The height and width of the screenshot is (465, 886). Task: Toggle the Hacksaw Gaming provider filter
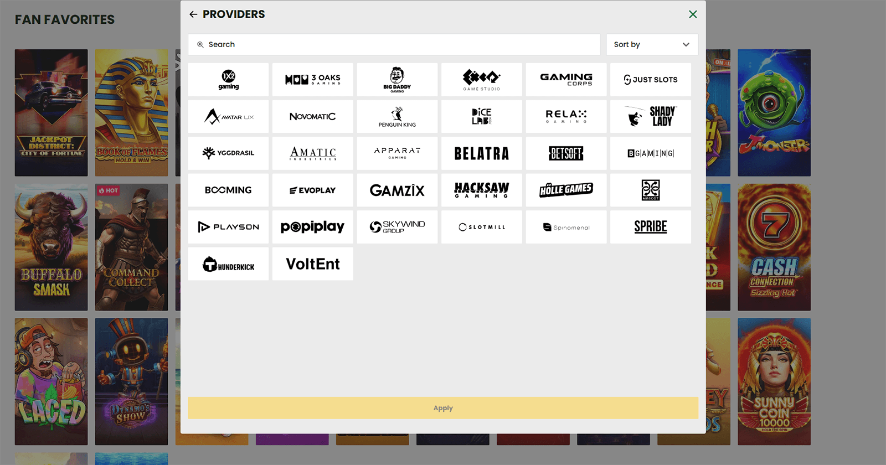point(482,190)
